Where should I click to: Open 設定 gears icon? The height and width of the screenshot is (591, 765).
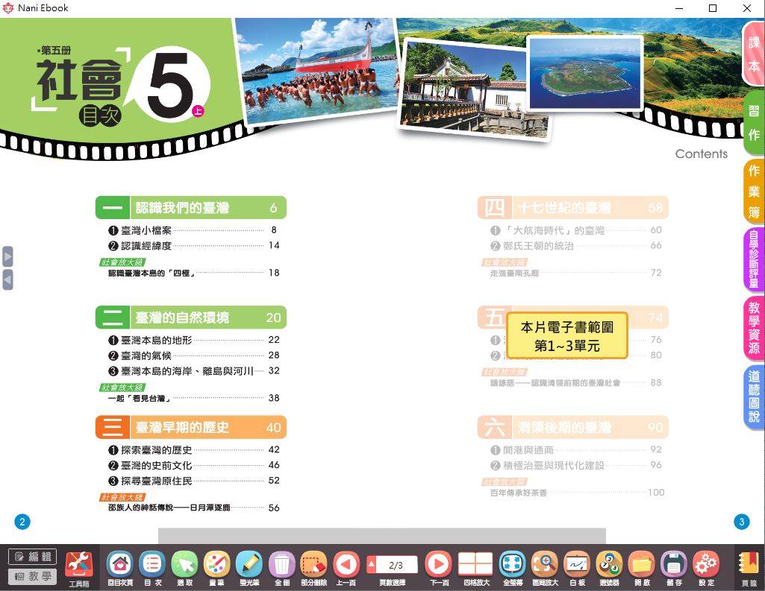pyautogui.click(x=707, y=568)
